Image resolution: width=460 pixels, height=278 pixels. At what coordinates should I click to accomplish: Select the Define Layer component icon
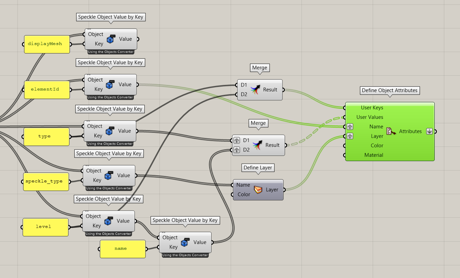click(258, 190)
